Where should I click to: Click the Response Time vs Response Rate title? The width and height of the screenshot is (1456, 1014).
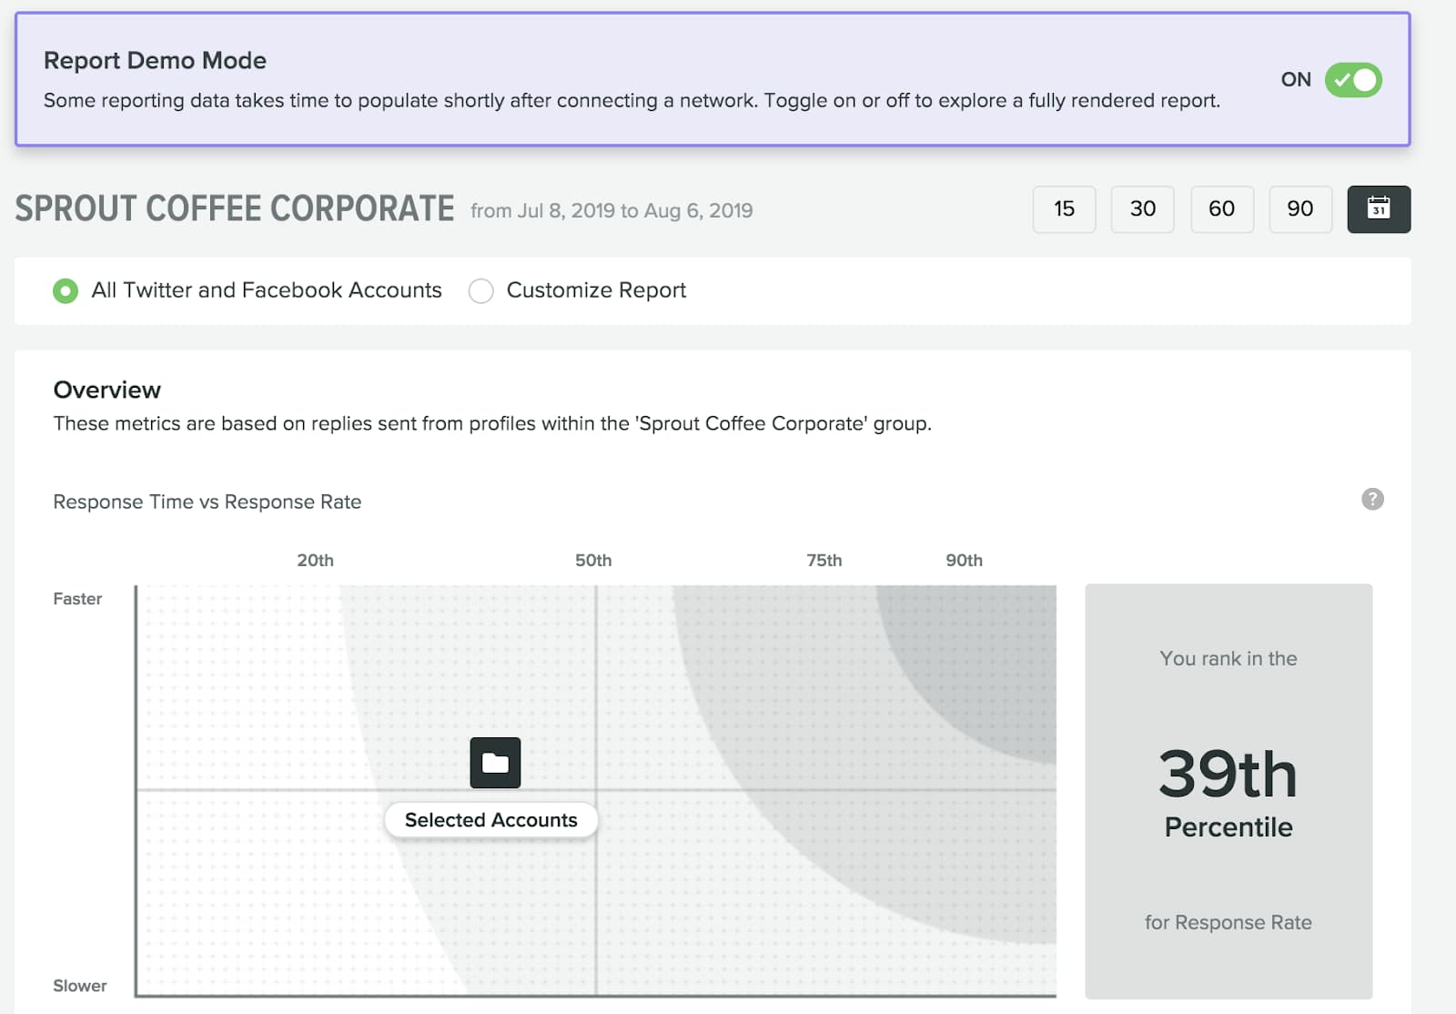coord(207,502)
